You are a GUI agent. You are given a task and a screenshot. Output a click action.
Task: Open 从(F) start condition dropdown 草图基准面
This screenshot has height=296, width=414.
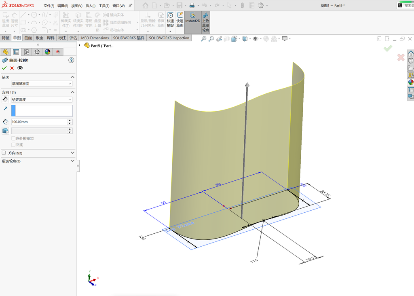pos(42,84)
